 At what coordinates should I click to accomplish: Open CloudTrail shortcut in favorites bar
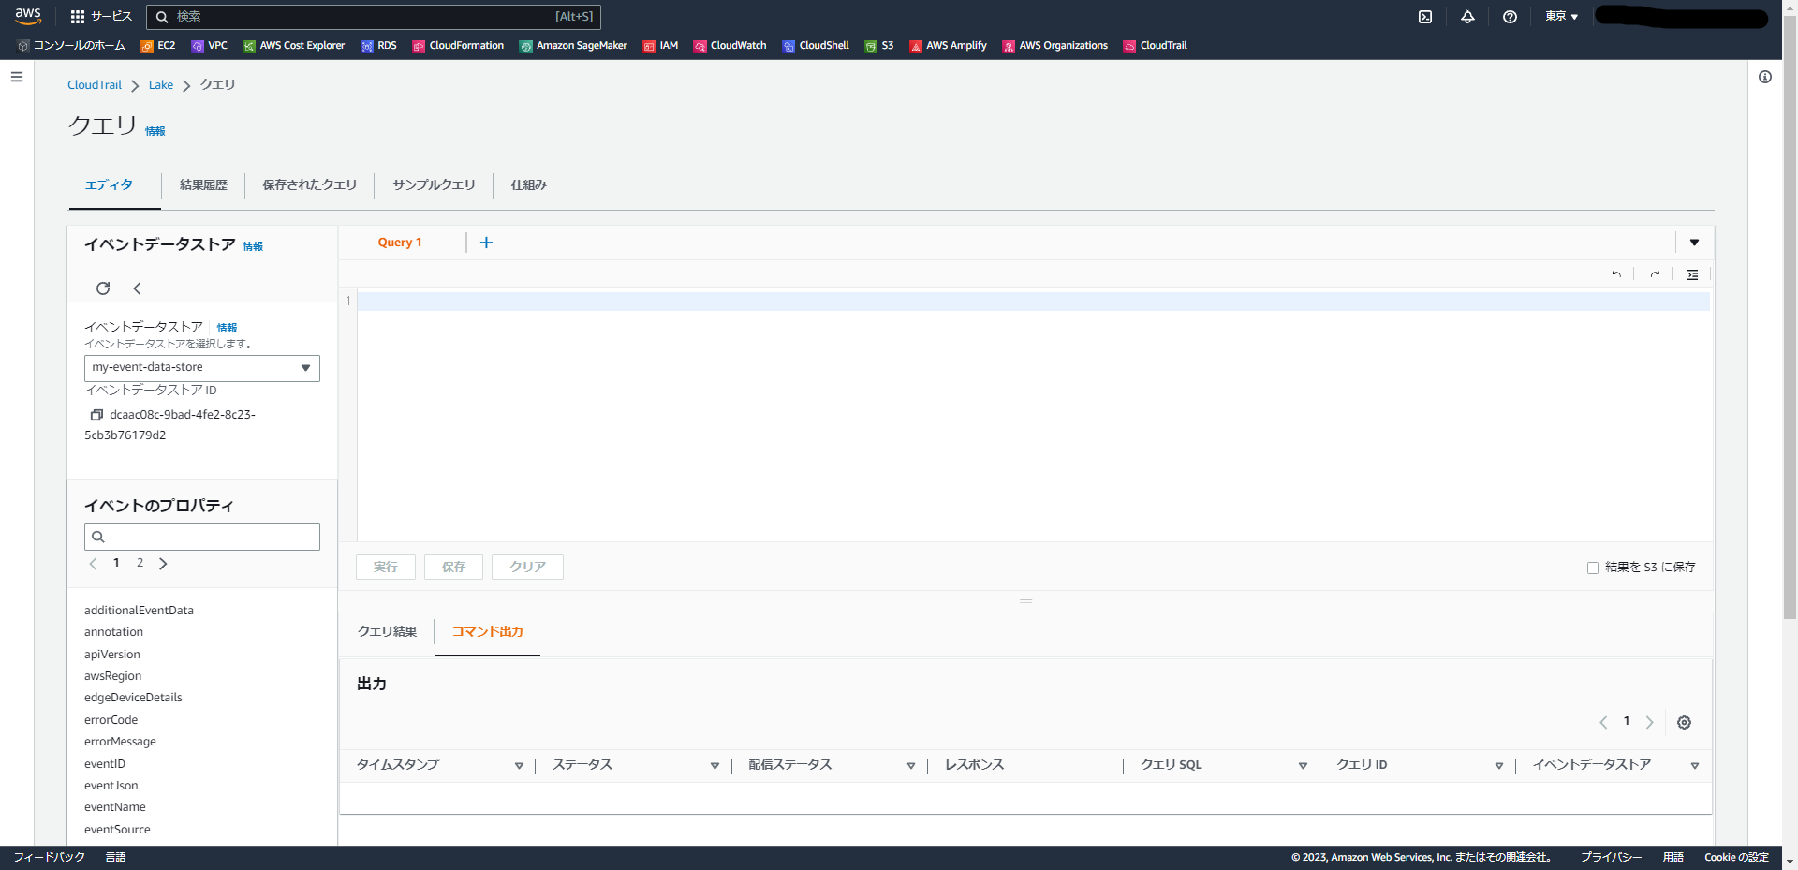point(1155,46)
